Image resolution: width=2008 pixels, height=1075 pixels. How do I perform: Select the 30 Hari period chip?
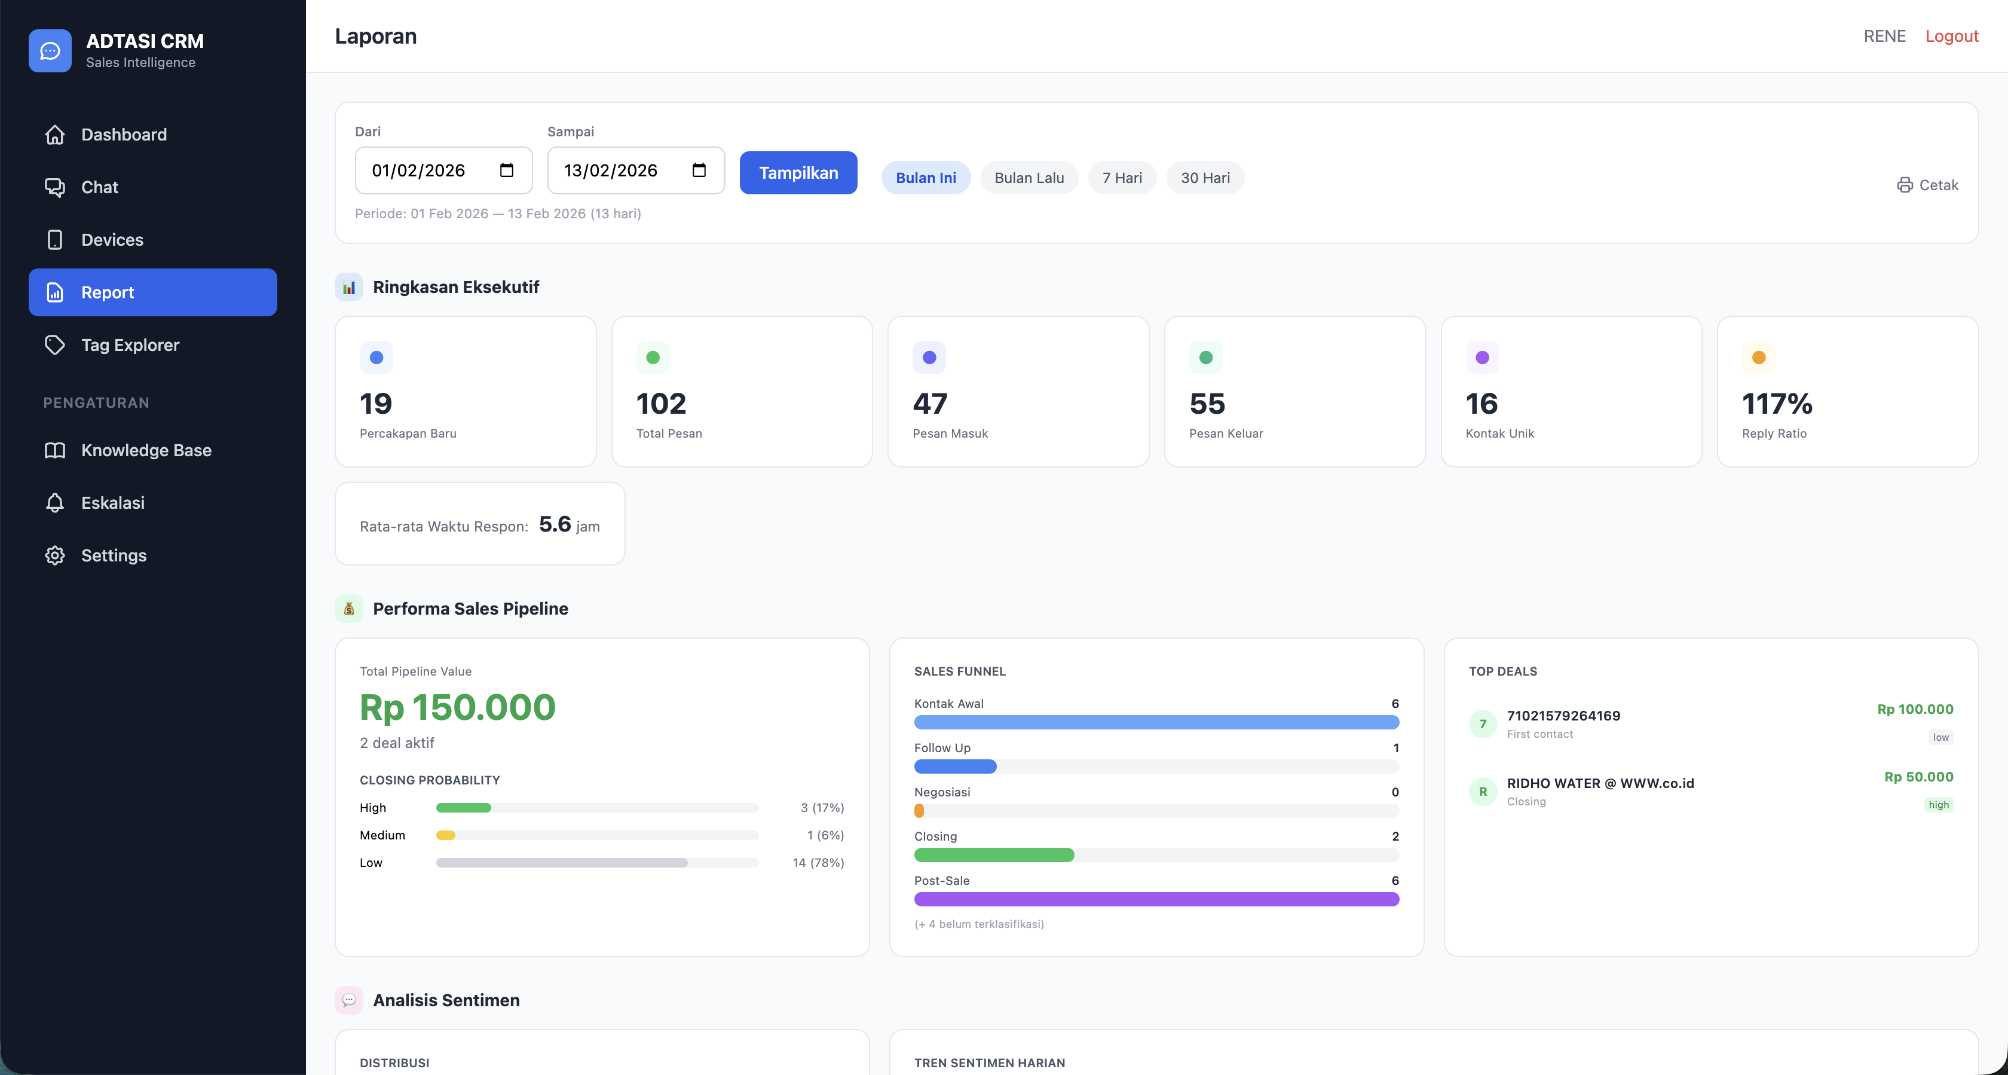1204,178
